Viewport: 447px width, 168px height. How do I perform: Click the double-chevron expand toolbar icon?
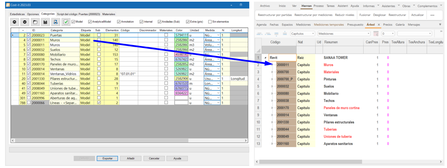[x=441, y=31]
